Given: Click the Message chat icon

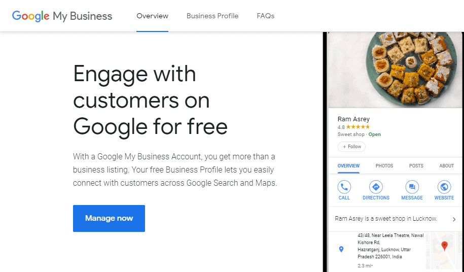Looking at the screenshot, I should 412,187.
